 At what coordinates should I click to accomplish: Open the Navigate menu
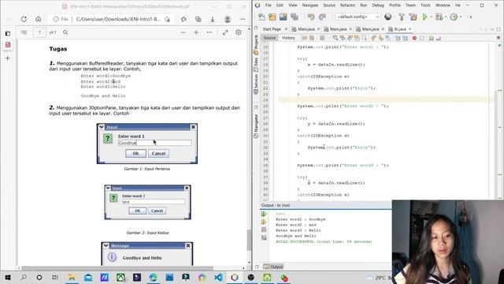pos(309,6)
